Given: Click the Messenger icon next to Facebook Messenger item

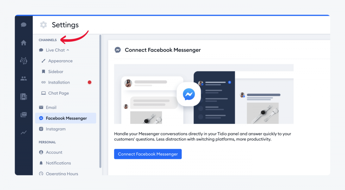Looking at the screenshot, I should tap(41, 118).
